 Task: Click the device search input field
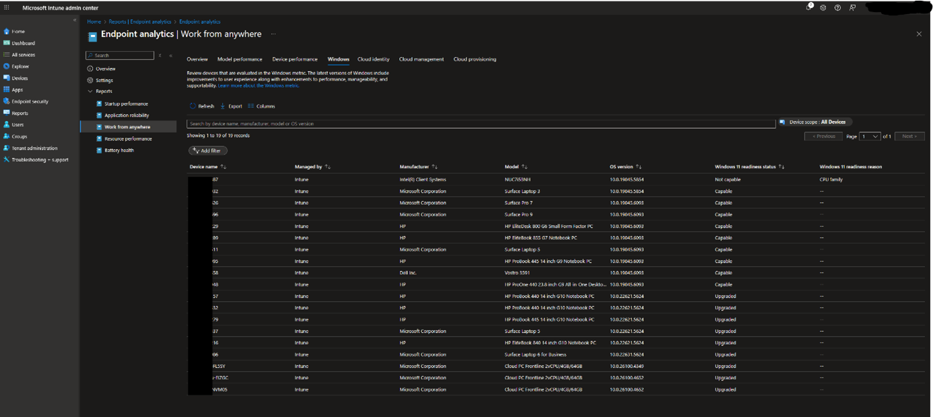[481, 124]
